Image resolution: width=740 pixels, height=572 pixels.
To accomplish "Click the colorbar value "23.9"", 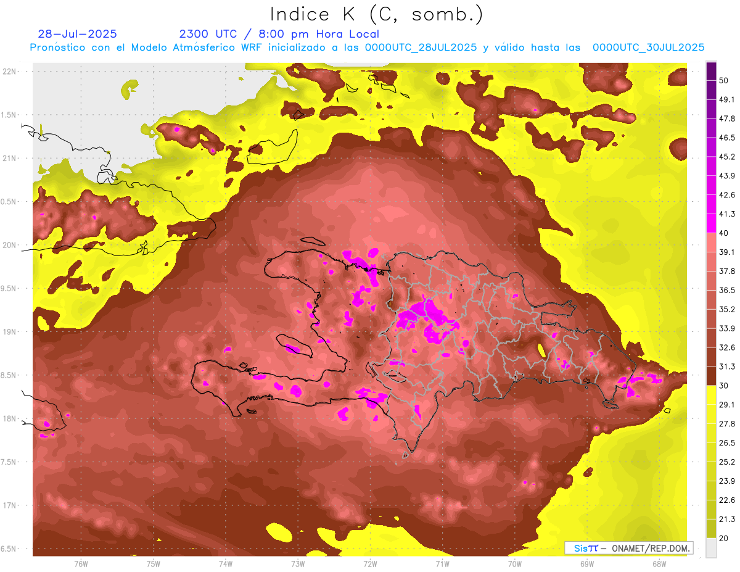I will pyautogui.click(x=726, y=481).
